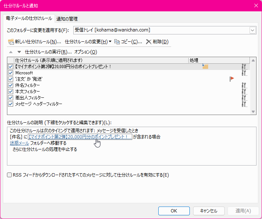Click the underlined マイナポイント第2弾 subject link

80,137
